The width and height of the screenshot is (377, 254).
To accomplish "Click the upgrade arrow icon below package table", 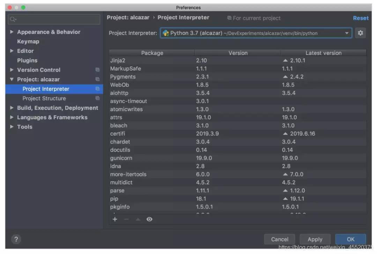I will pyautogui.click(x=138, y=219).
